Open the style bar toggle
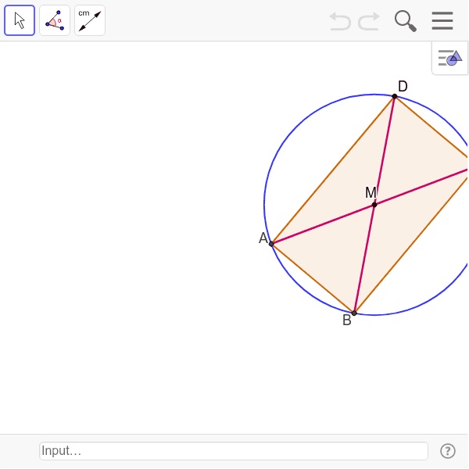The height and width of the screenshot is (469, 469). pyautogui.click(x=450, y=58)
